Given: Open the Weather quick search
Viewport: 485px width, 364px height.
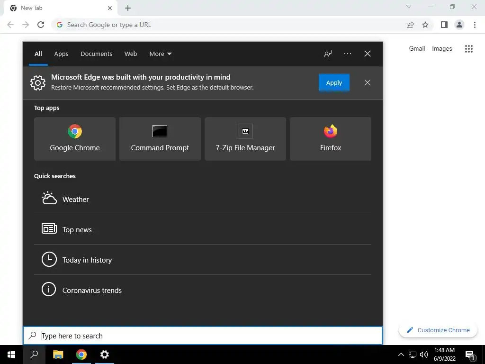Looking at the screenshot, I should click(x=203, y=199).
